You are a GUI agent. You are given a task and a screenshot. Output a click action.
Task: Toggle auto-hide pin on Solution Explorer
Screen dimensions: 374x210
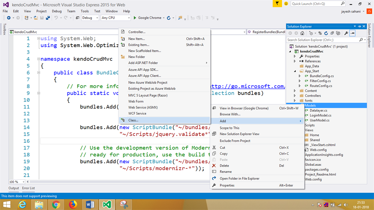[360, 26]
